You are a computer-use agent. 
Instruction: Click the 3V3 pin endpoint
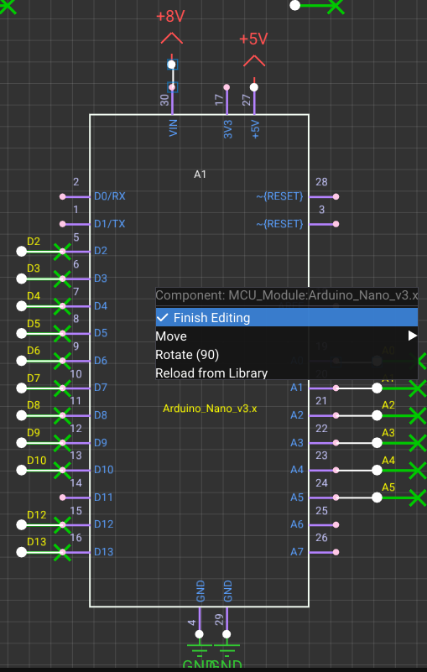click(227, 87)
